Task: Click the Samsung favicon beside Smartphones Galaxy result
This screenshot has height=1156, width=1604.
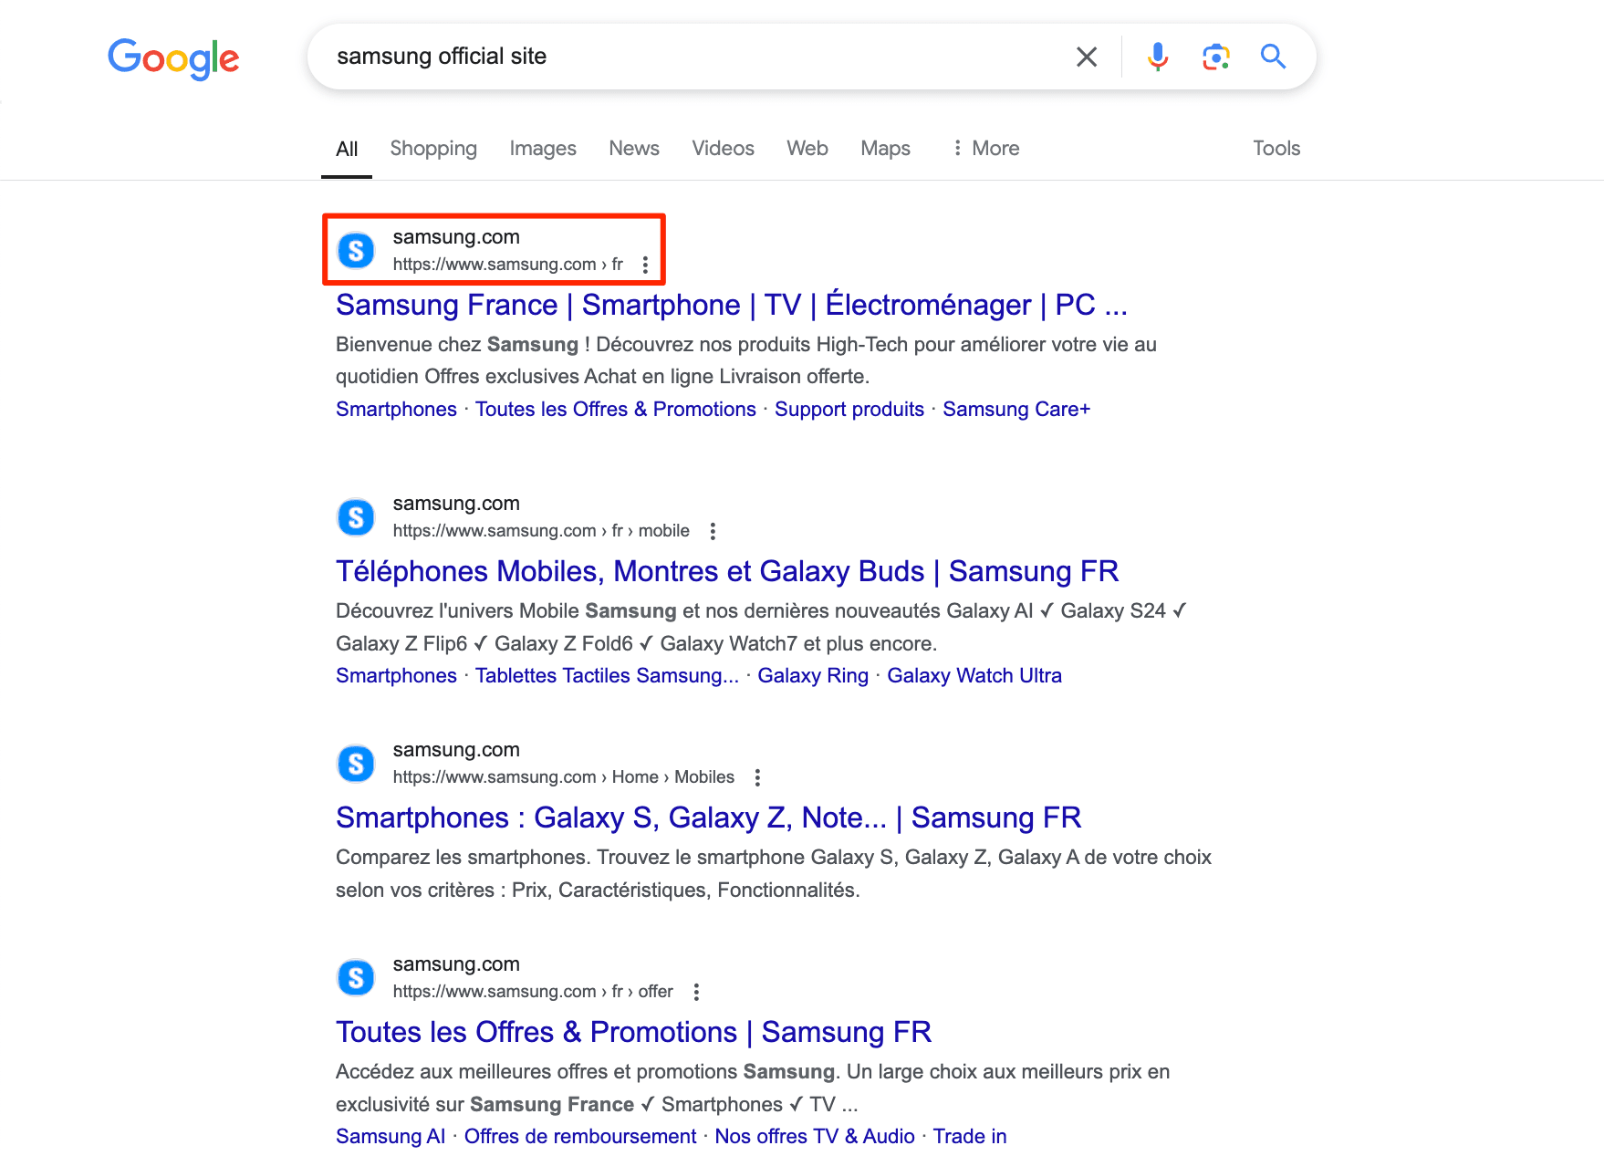Action: 356,763
